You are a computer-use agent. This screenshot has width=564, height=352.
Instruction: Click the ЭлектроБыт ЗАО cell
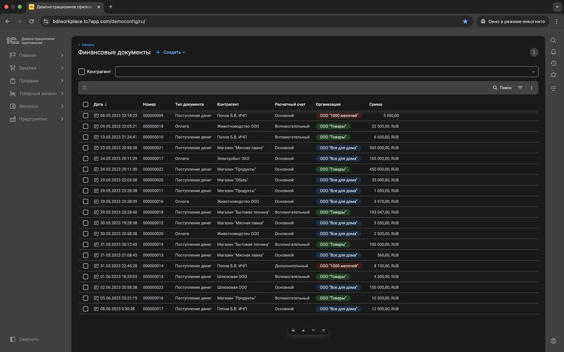pos(233,159)
